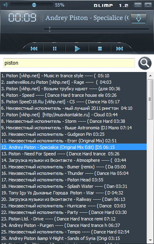Select track 4 'Piston - Speed'

(73, 95)
